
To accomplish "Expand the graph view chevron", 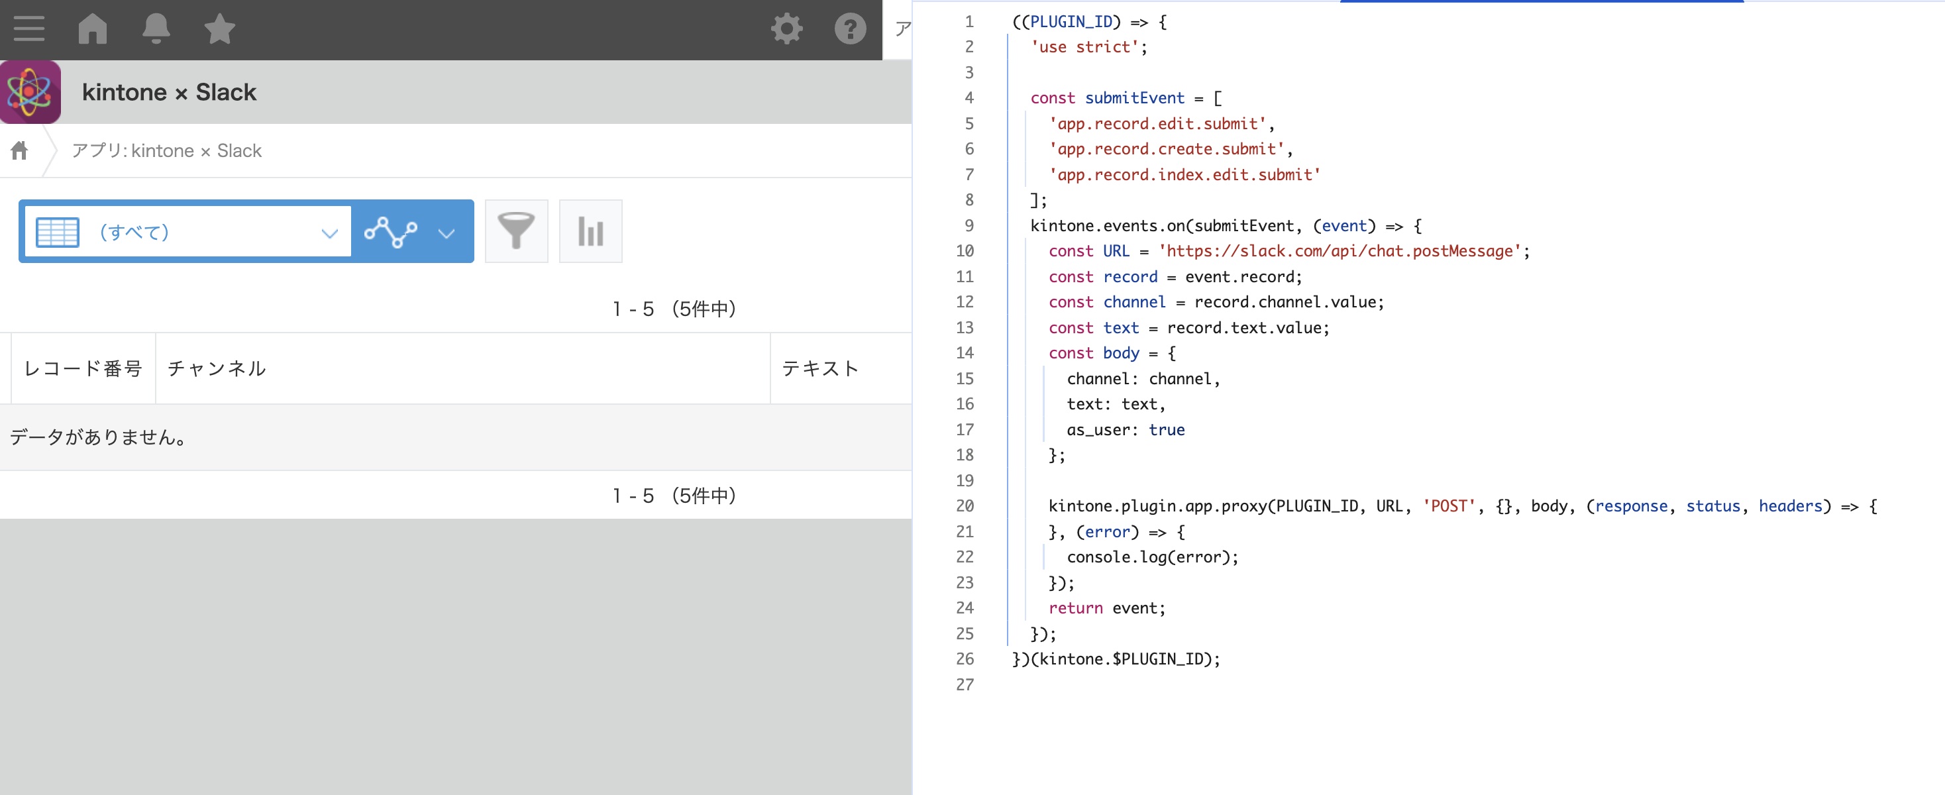I will click(x=447, y=233).
